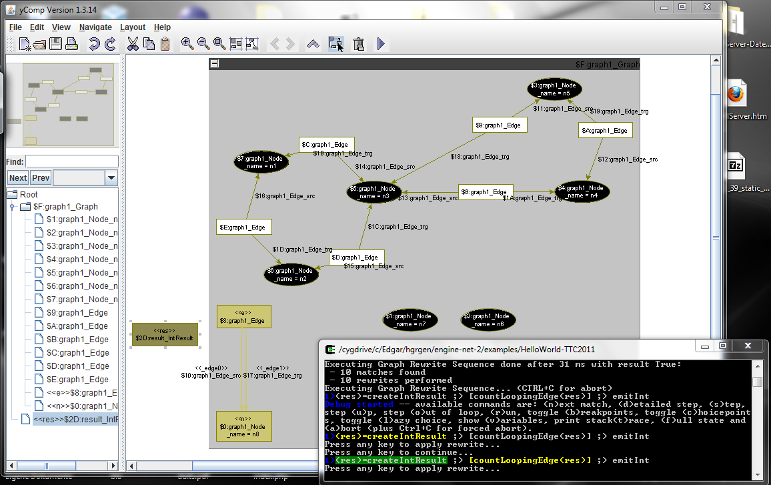Click the Zoom in magnifier icon
Screen dimensions: 771x485
pos(187,44)
